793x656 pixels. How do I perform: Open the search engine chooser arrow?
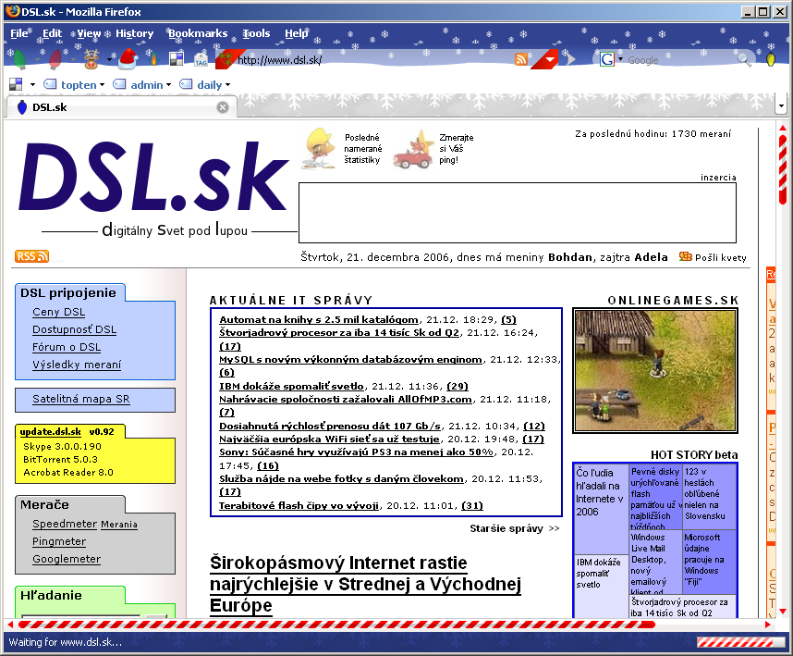click(620, 59)
